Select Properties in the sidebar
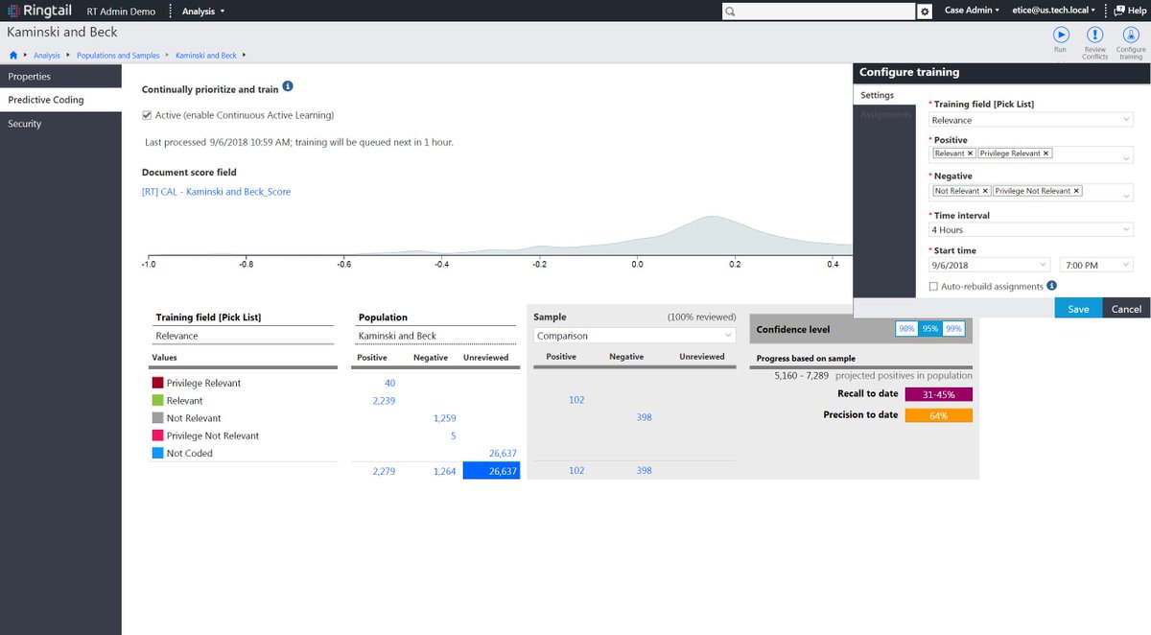The image size is (1151, 635). 60,77
